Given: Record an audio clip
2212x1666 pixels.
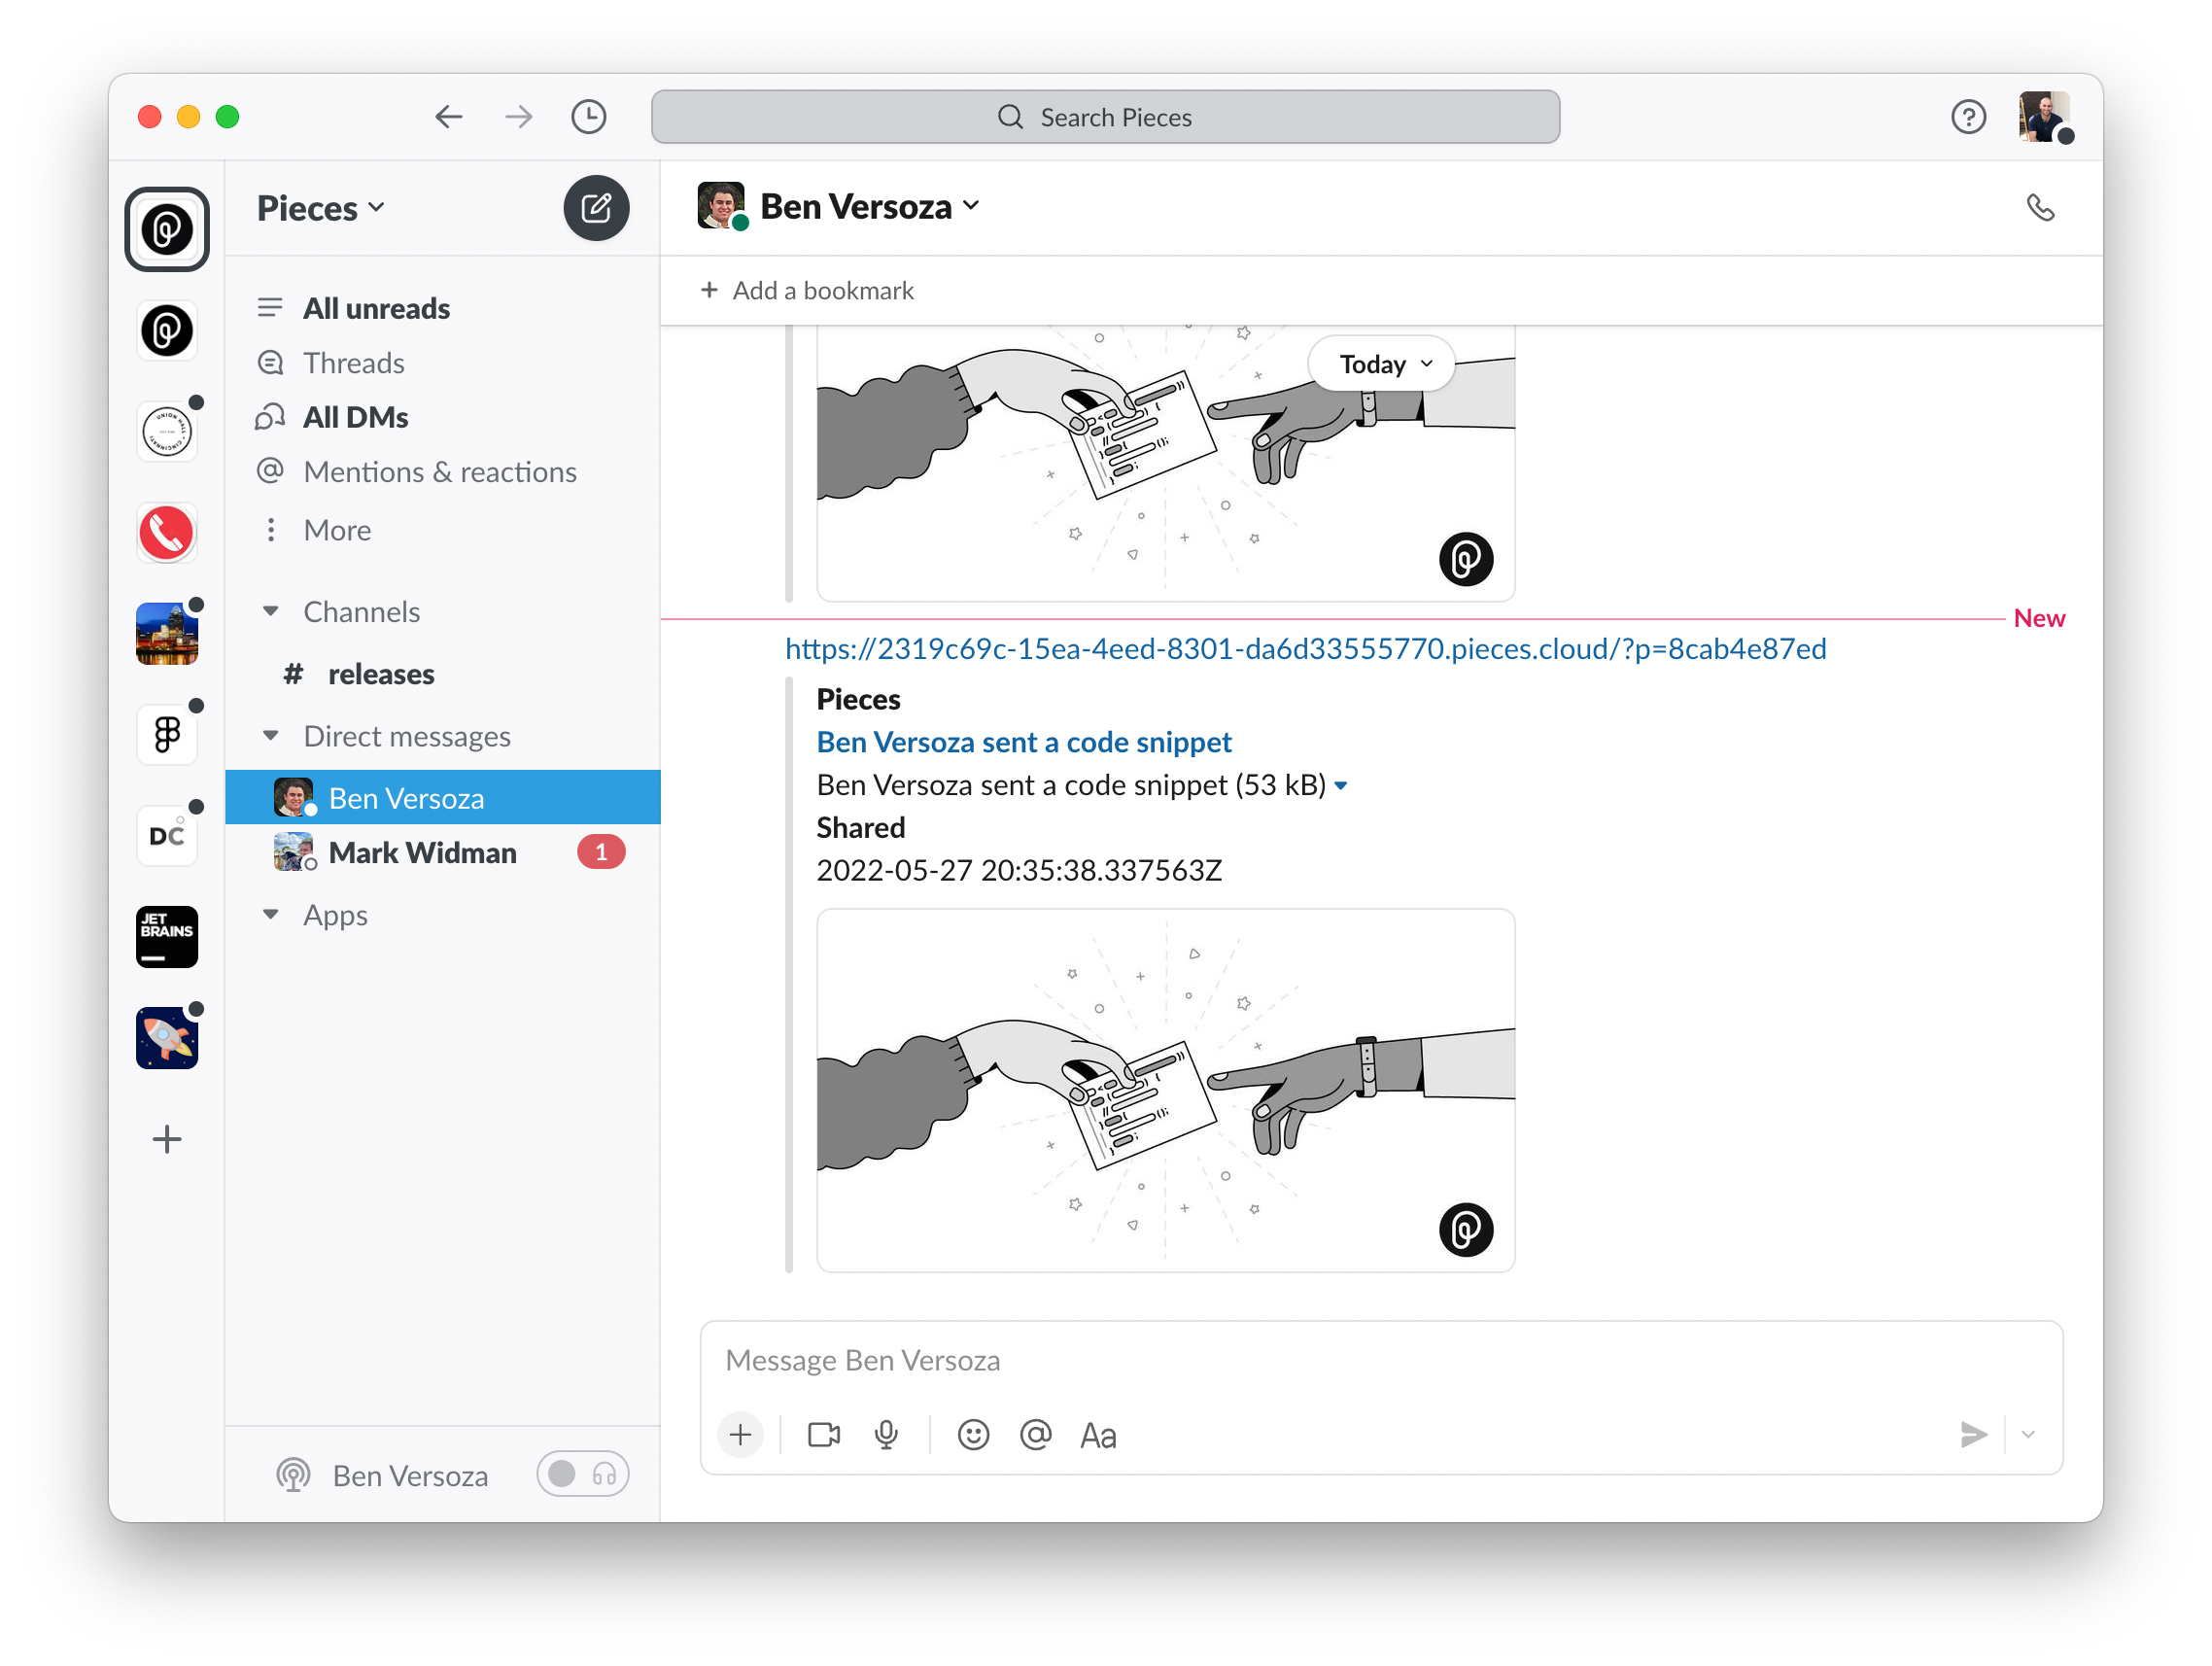Looking at the screenshot, I should click(886, 1436).
